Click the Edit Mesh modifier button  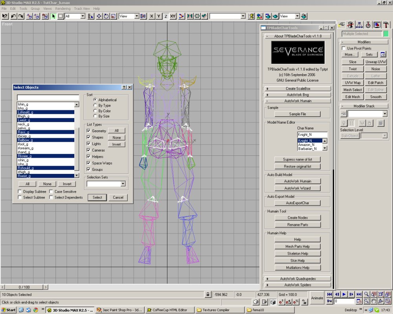(x=353, y=97)
